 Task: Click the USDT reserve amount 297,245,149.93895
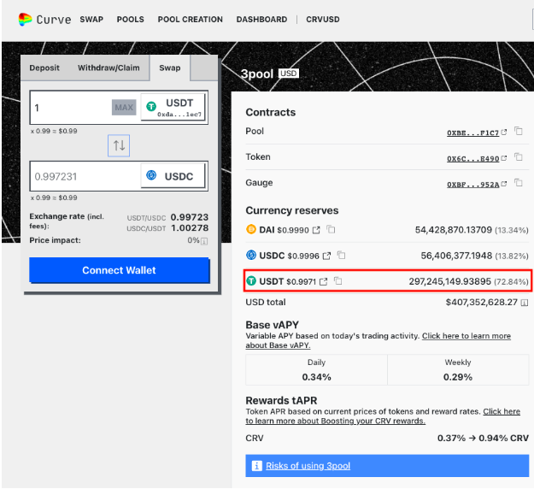(x=450, y=281)
